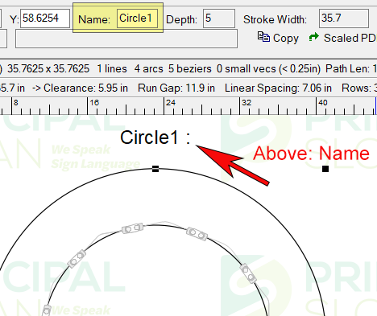The width and height of the screenshot is (377, 316).
Task: Click into the Y coordinate field
Action: click(x=45, y=18)
